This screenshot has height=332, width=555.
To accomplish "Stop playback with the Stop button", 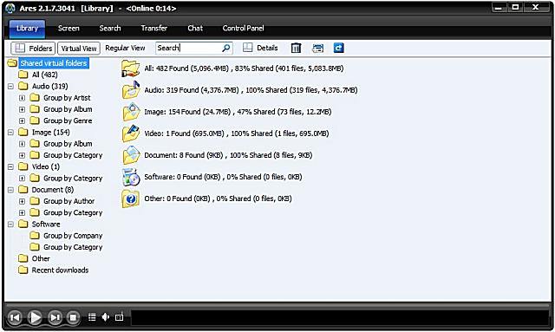I will (73, 317).
